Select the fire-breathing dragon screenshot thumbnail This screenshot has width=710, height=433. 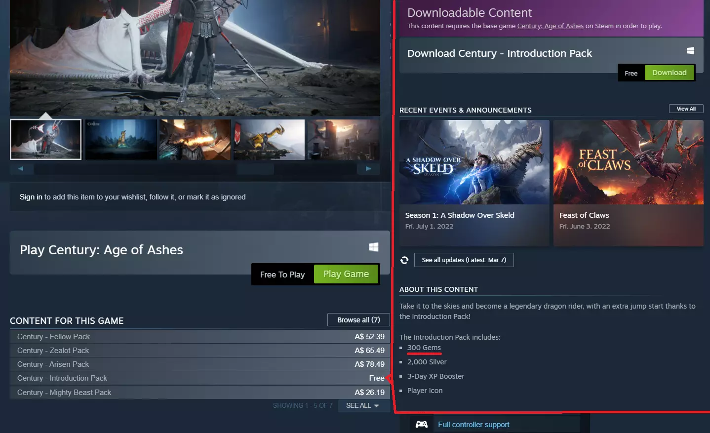[x=195, y=140]
